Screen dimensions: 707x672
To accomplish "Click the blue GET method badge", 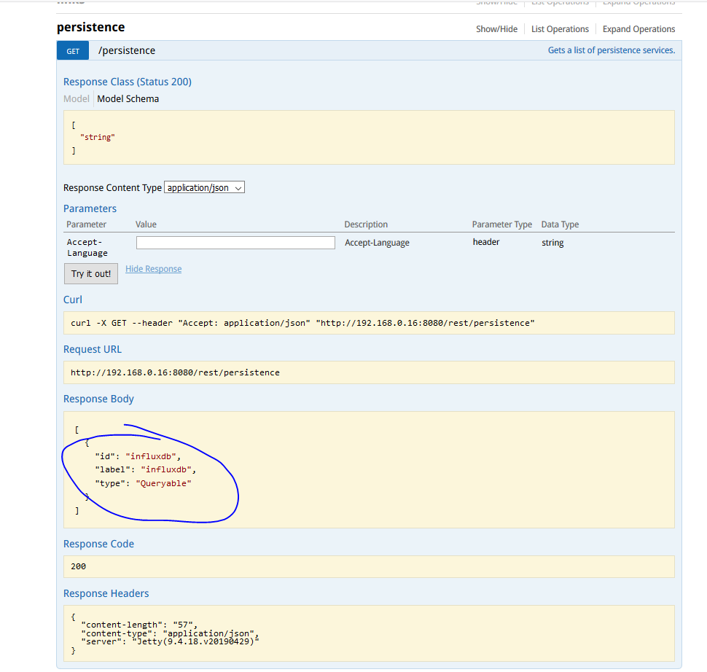I will pyautogui.click(x=73, y=51).
